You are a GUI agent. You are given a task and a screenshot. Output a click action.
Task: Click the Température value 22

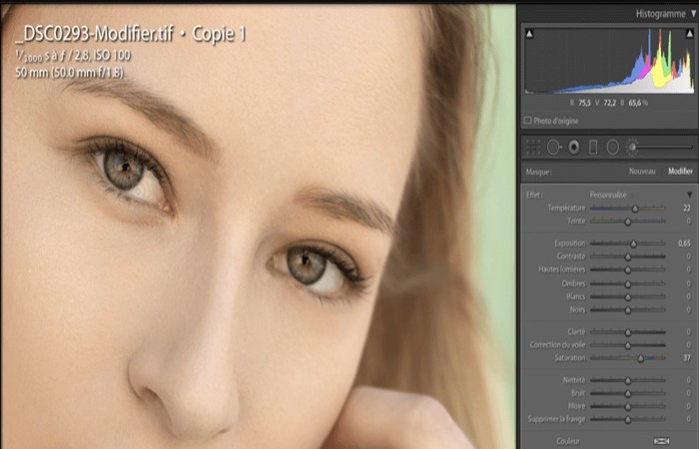click(x=687, y=208)
